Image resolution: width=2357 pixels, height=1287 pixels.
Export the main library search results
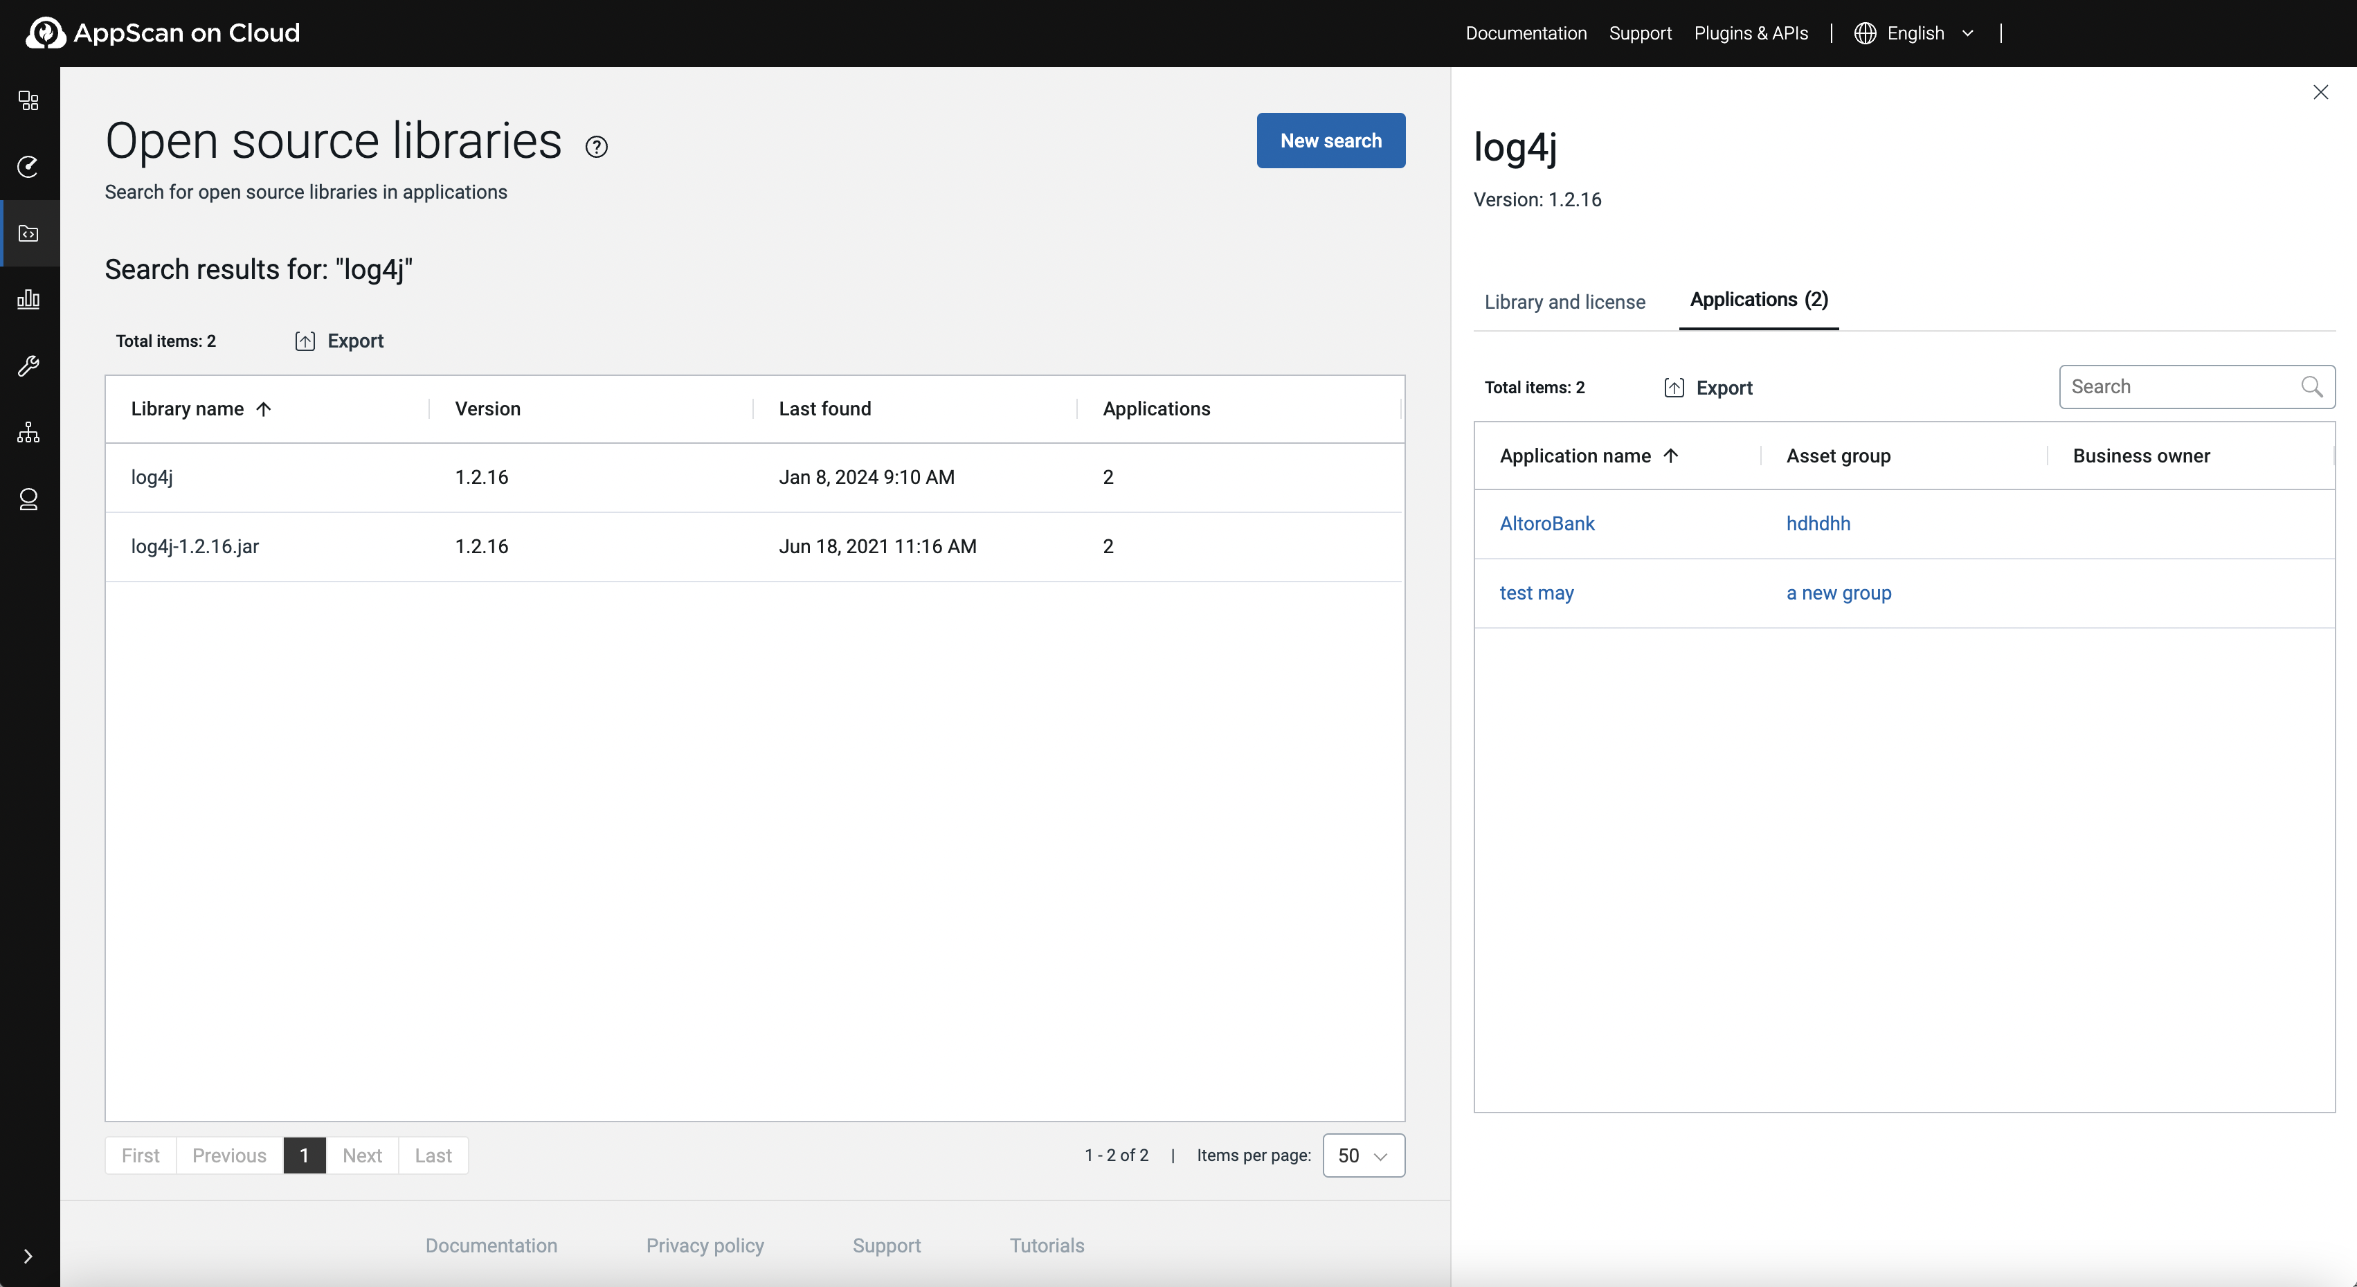coord(339,341)
